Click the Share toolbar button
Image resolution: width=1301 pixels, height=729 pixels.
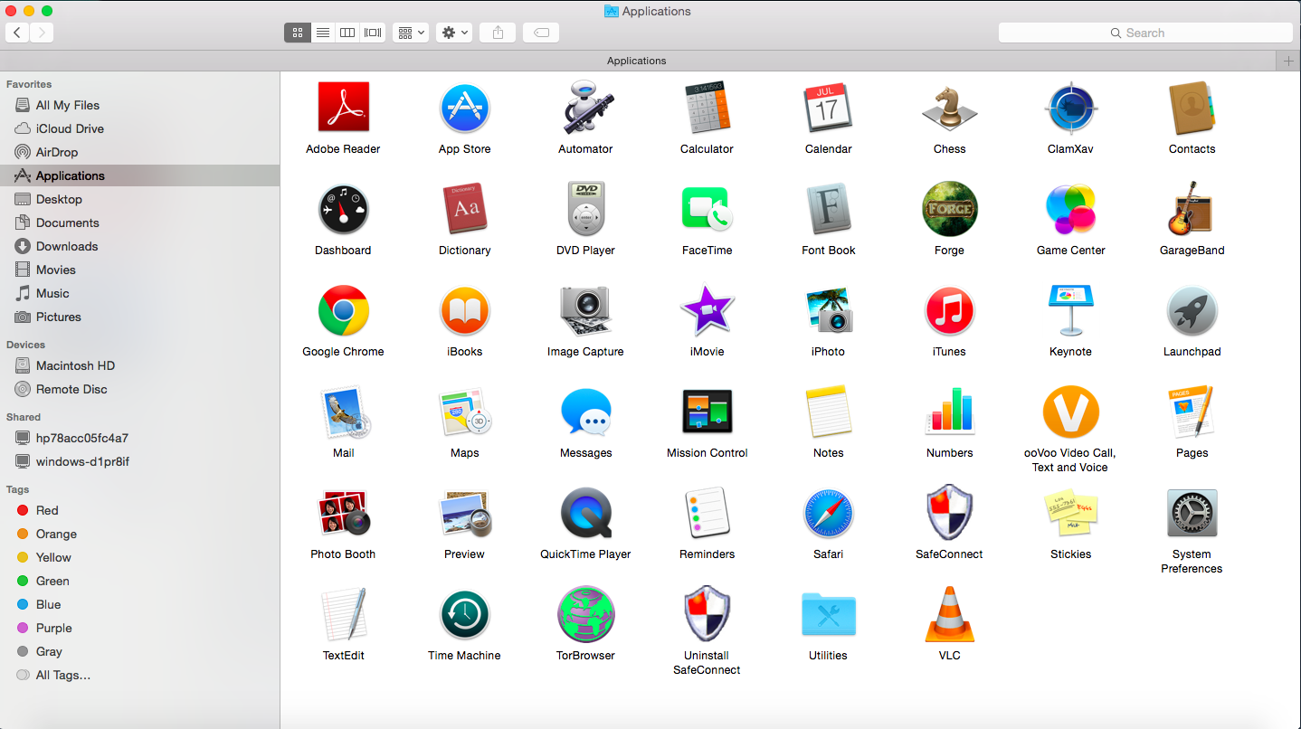[498, 33]
